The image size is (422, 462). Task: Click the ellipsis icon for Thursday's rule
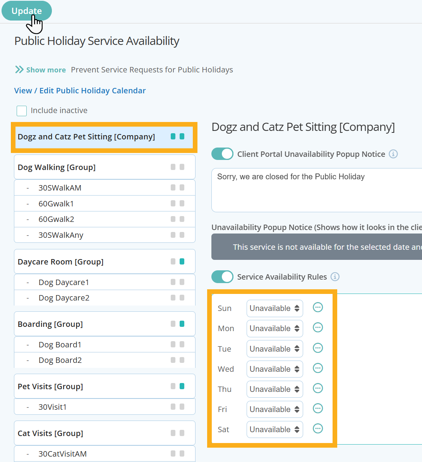point(317,388)
